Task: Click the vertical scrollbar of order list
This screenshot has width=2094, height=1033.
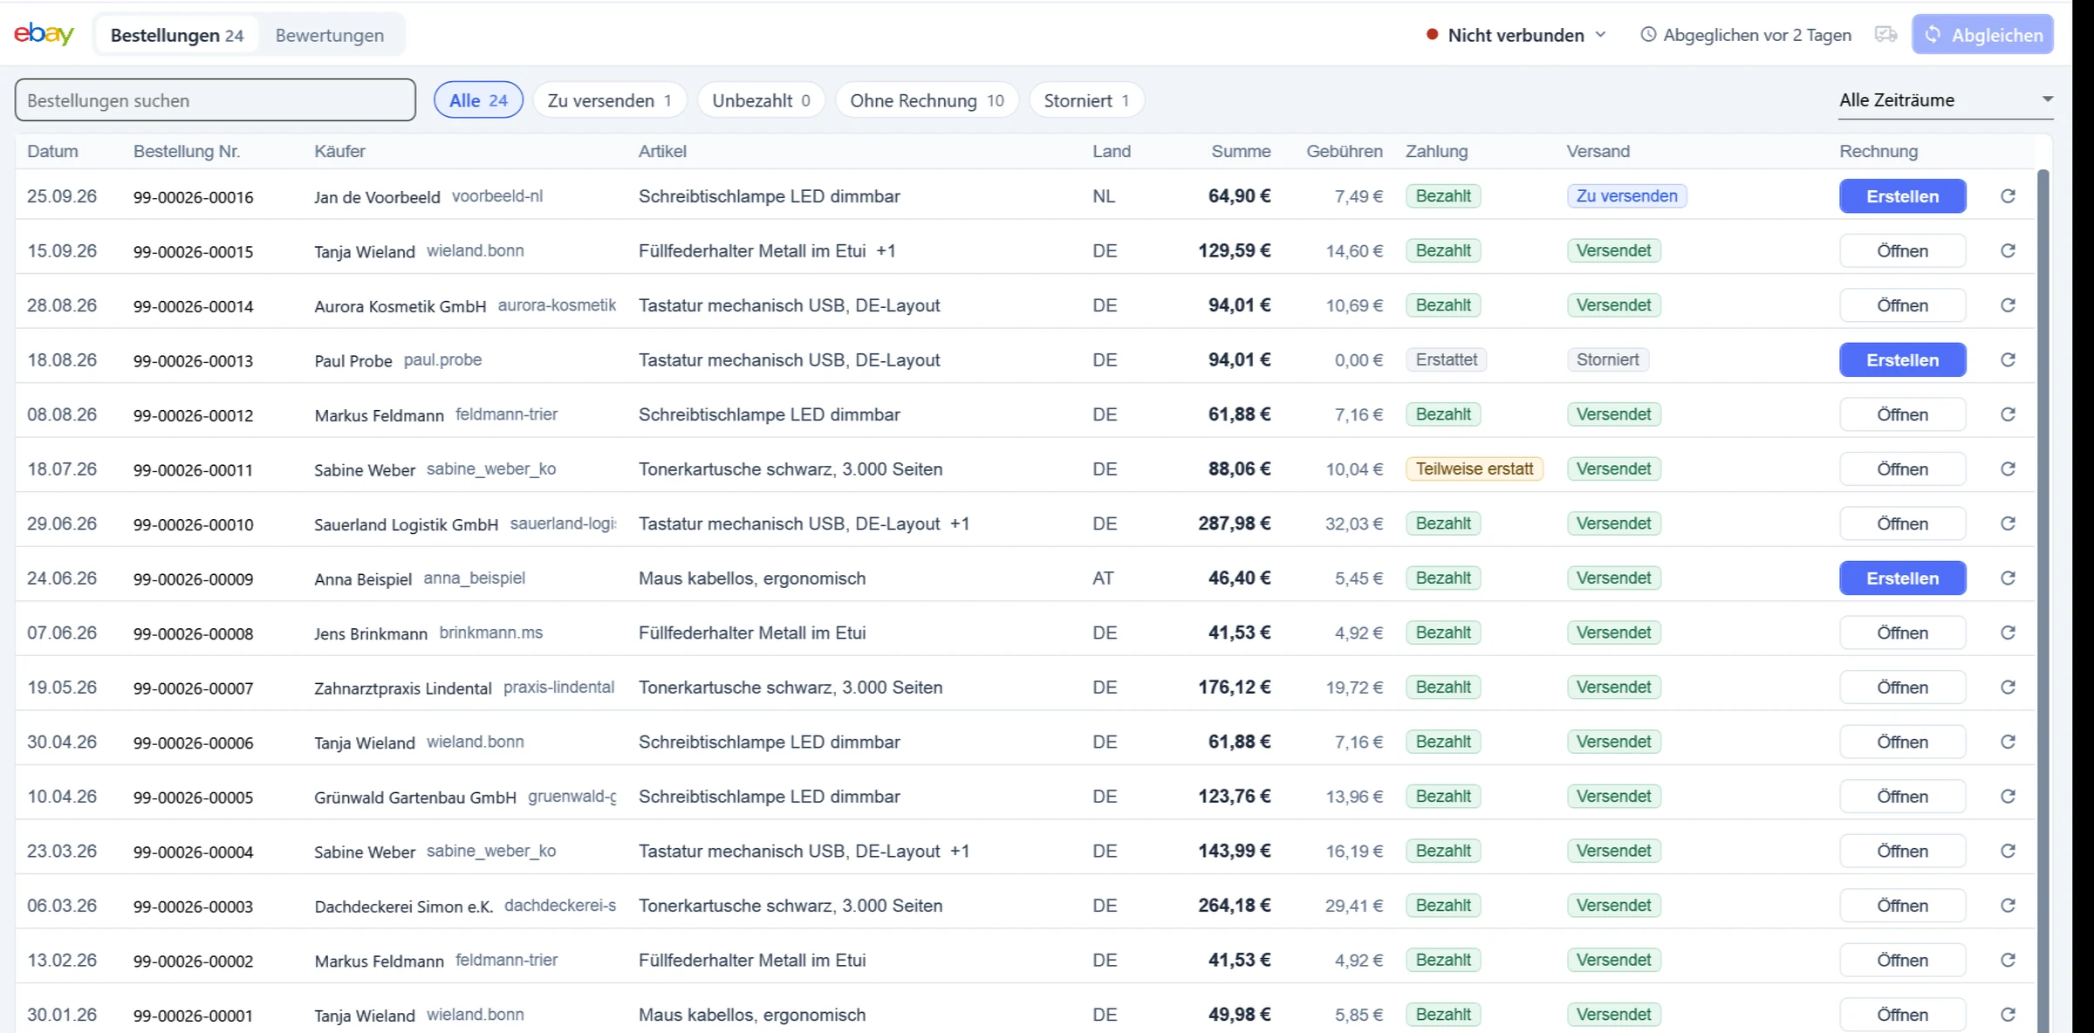Action: [2043, 600]
